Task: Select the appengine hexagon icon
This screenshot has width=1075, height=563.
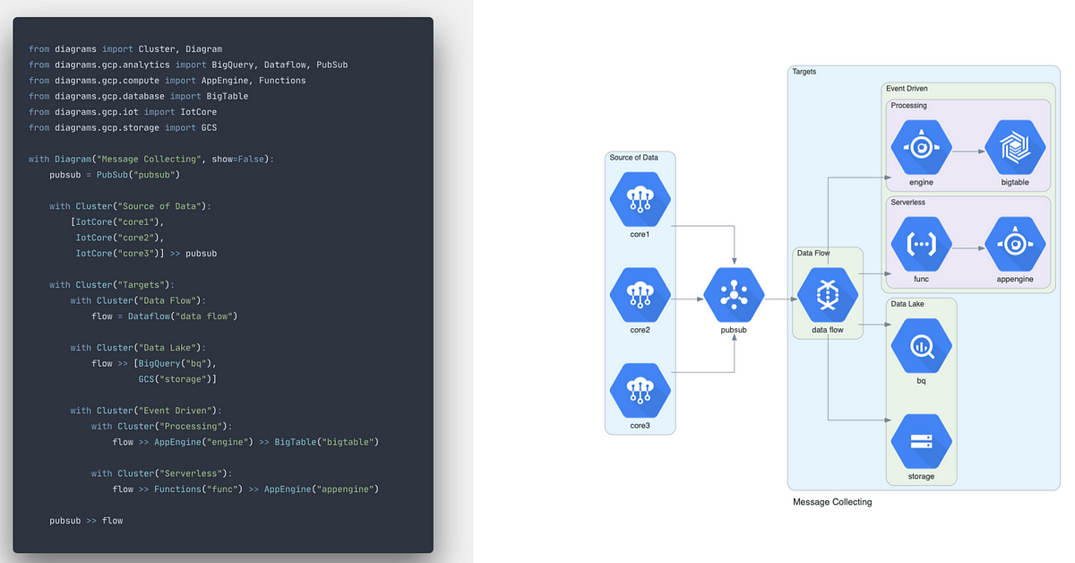Action: [x=1015, y=244]
